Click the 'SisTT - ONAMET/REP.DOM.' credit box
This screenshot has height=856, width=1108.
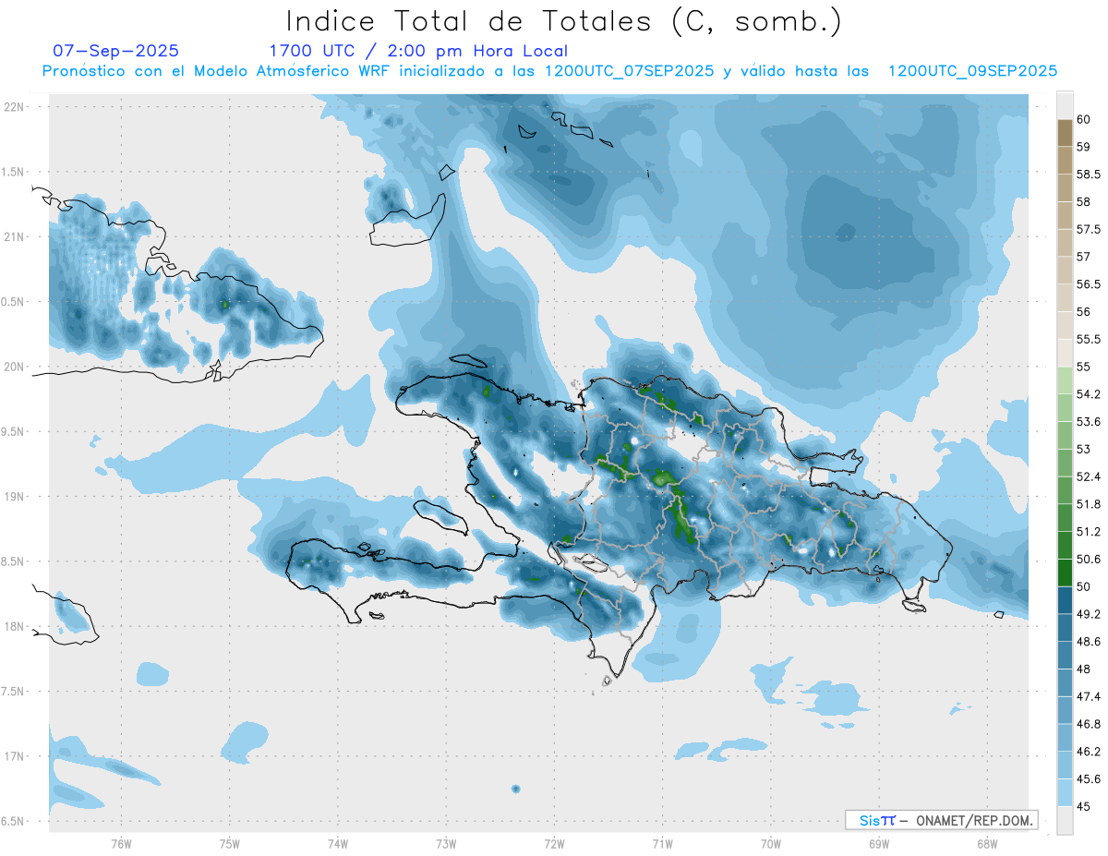[941, 820]
